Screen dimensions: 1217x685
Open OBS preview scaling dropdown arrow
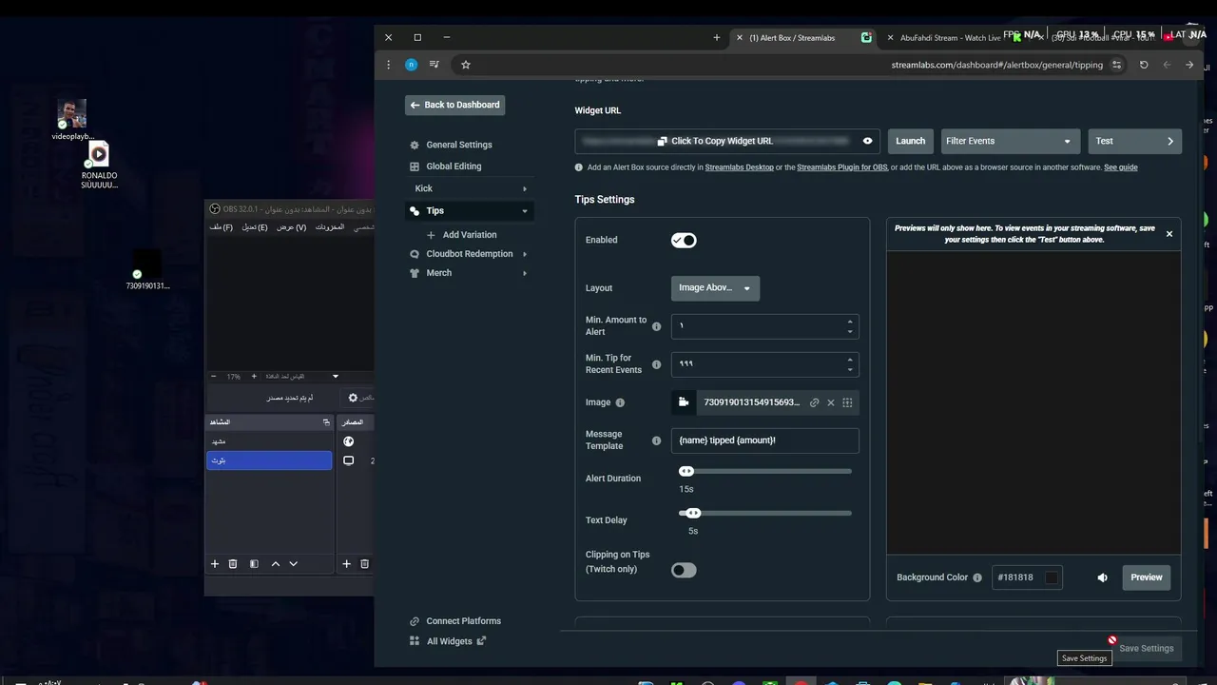pyautogui.click(x=335, y=377)
